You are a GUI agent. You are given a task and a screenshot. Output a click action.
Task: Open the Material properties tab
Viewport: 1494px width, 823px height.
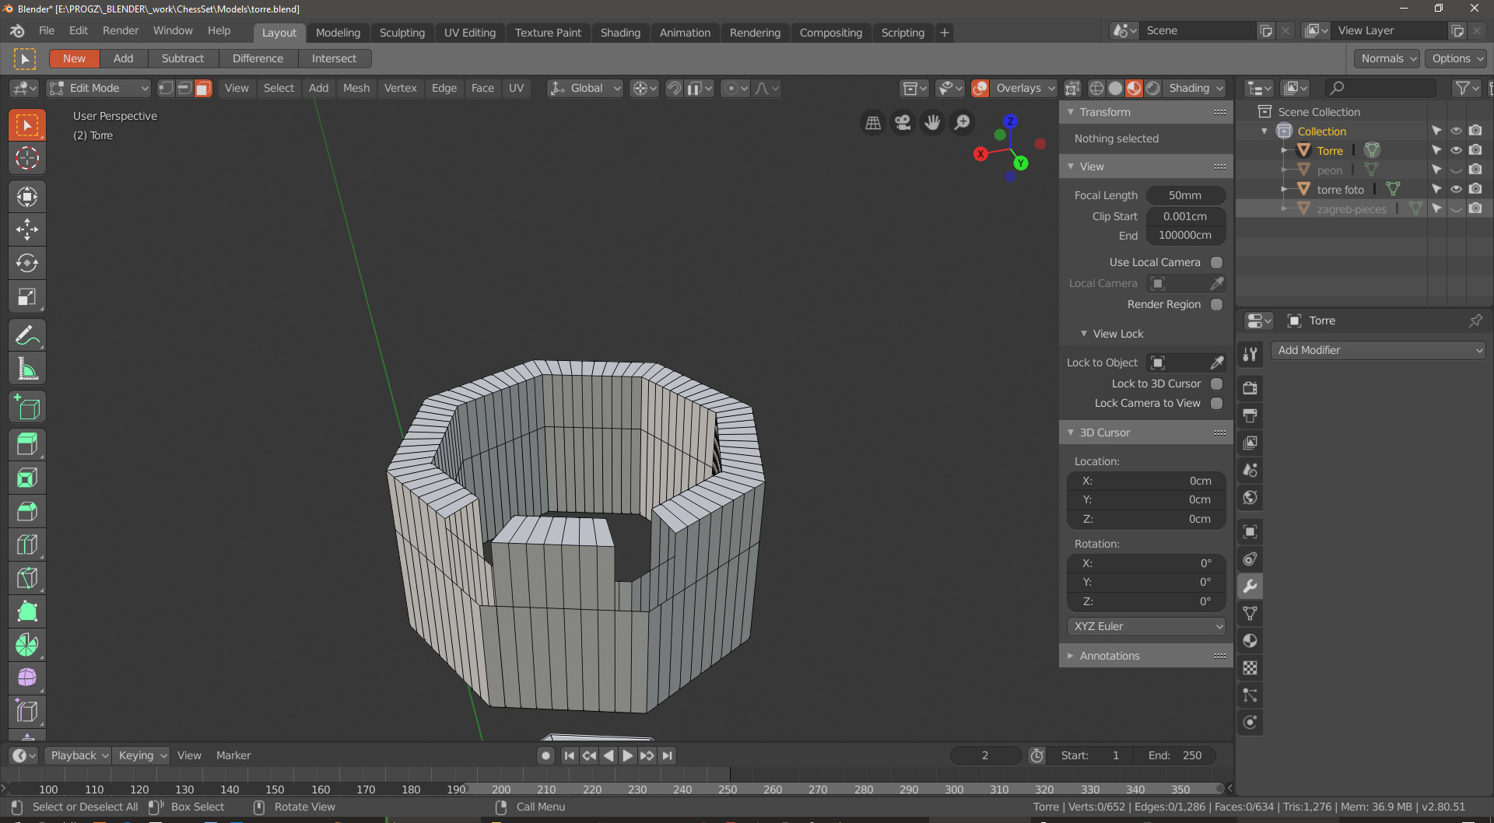[1250, 640]
